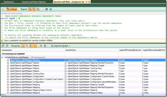Click the 'warnif count > 0' code line
Viewport: 167px width, 97px height.
pos(10,18)
